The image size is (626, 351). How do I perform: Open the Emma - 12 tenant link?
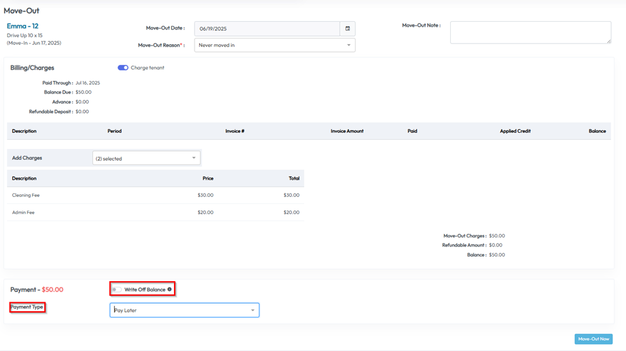point(22,26)
